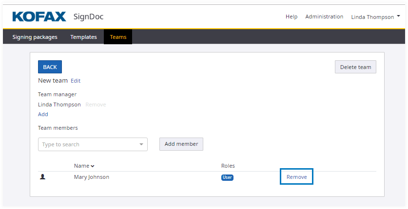Click the Add member button
Viewport: 408px width, 209px height.
pyautogui.click(x=181, y=144)
